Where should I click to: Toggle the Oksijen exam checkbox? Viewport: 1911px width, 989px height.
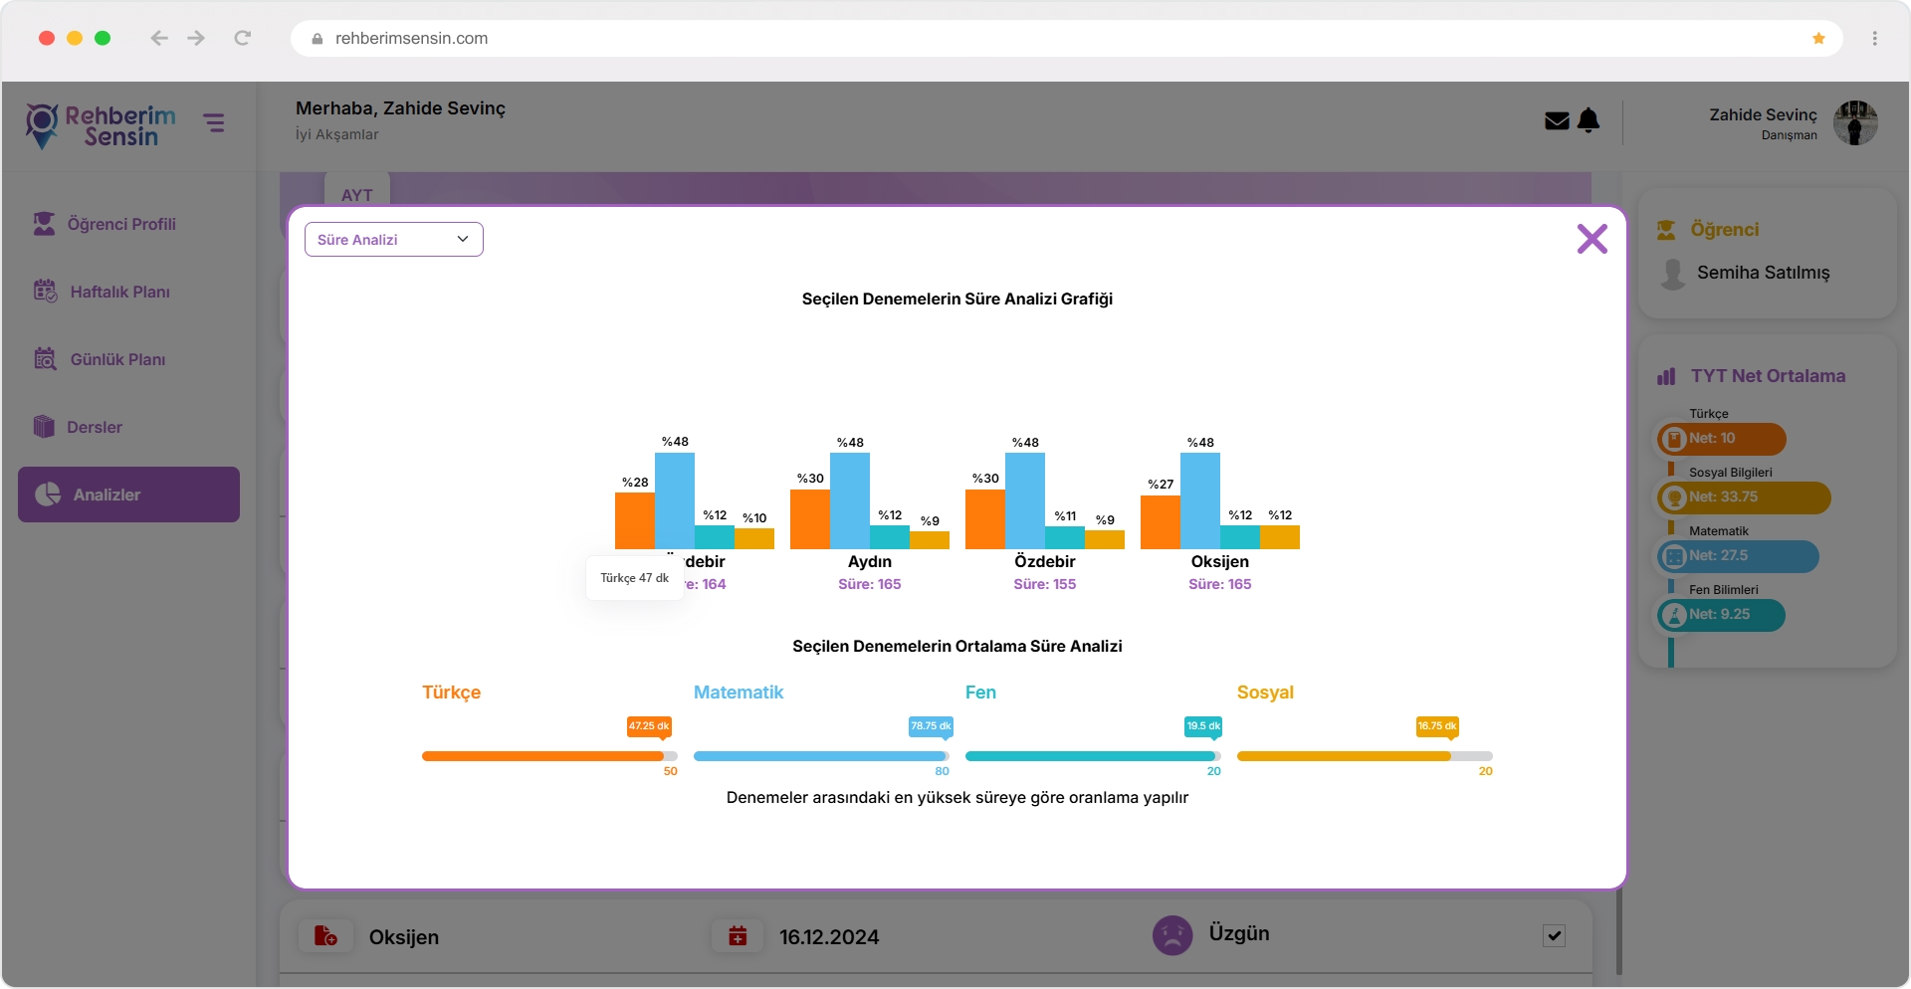click(x=1554, y=935)
